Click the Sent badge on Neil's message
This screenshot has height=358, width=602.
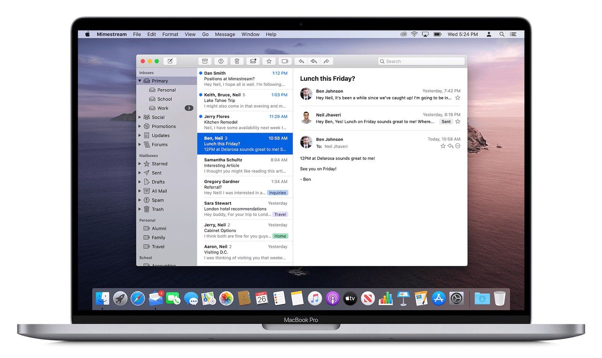446,122
